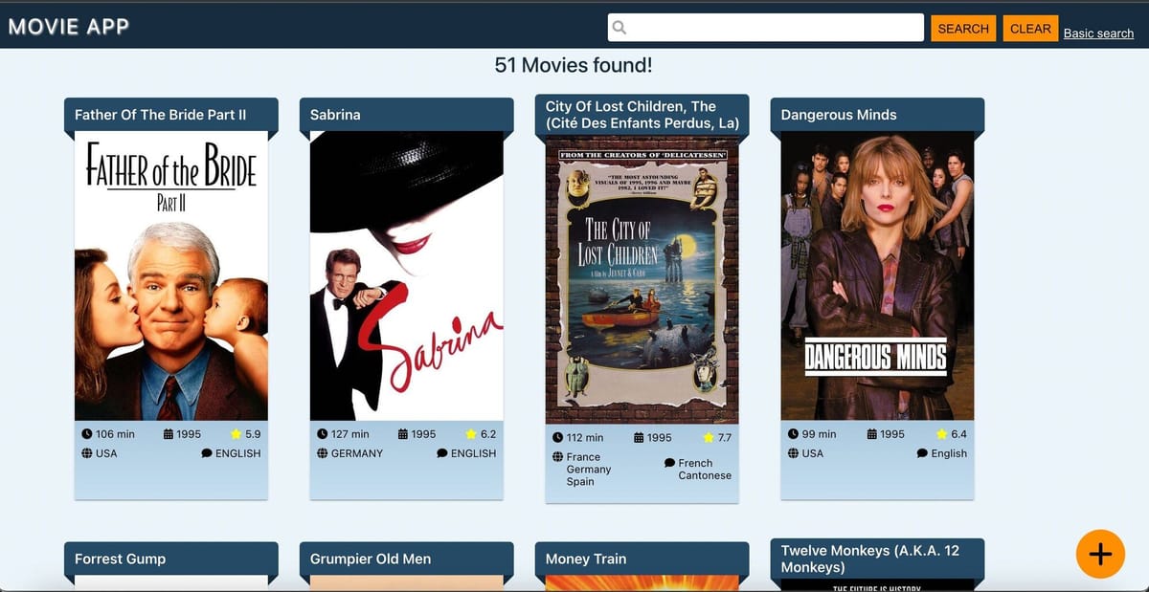The width and height of the screenshot is (1149, 592).
Task: Click the MOVIE APP header logo
Action: click(68, 26)
